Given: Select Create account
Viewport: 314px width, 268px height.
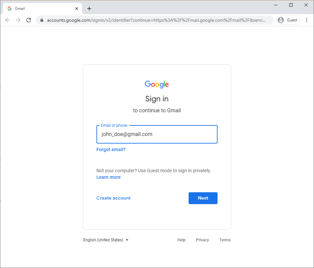Looking at the screenshot, I should (113, 198).
